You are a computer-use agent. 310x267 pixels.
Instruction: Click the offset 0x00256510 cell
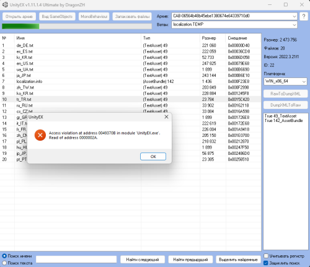pos(238,159)
